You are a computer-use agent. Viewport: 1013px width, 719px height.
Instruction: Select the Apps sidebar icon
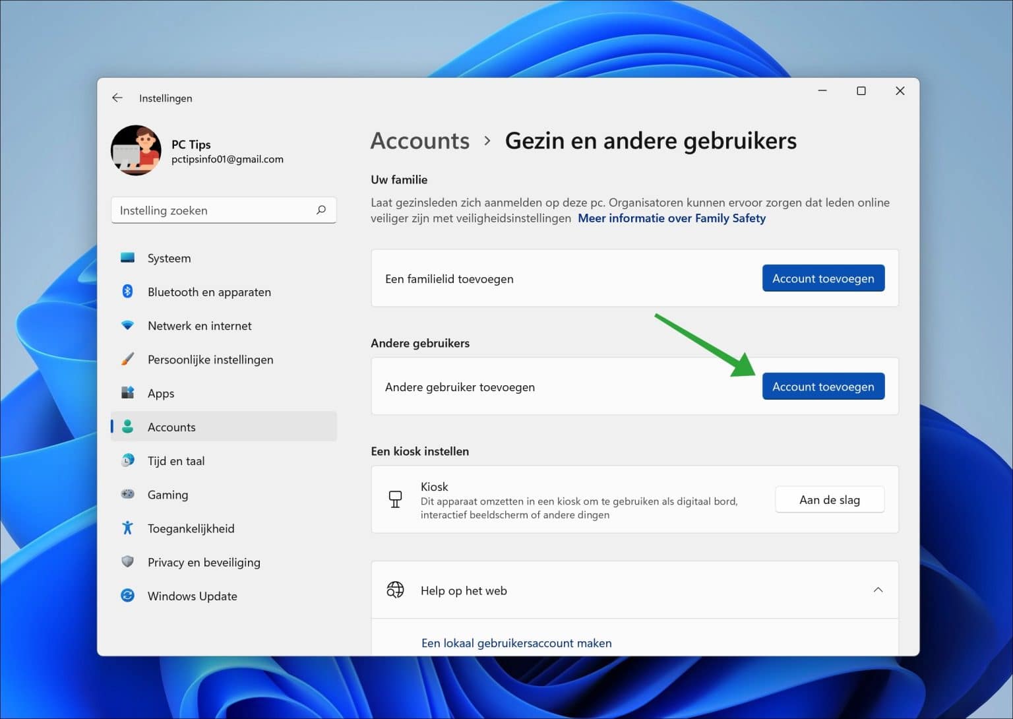[x=128, y=393]
